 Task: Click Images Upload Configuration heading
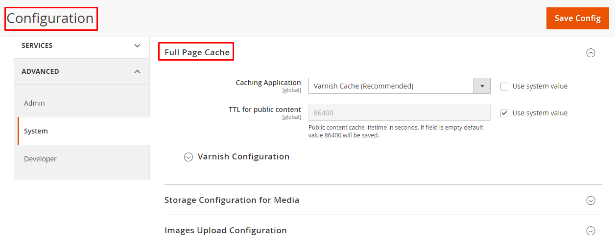tap(225, 230)
